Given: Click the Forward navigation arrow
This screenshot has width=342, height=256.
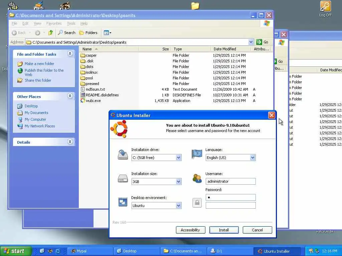Looking at the screenshot, I should point(37,33).
